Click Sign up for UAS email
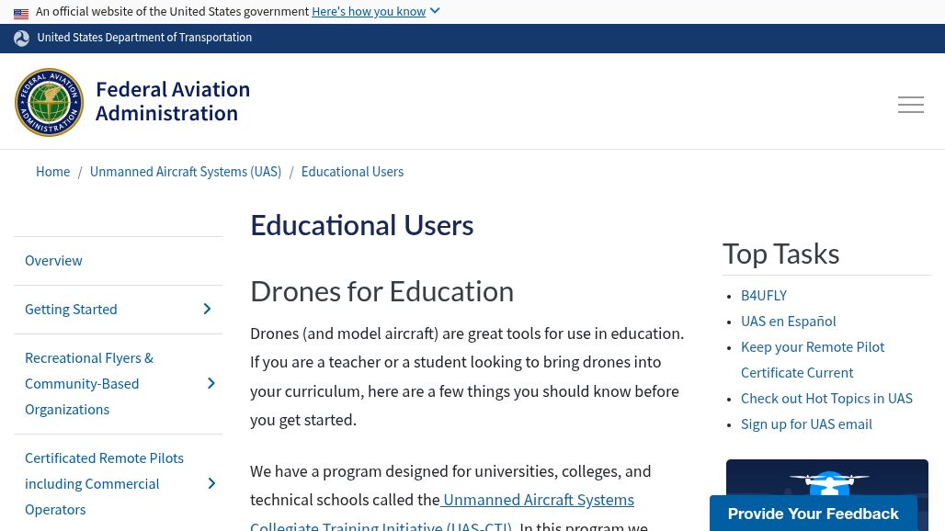This screenshot has width=945, height=531. click(806, 424)
